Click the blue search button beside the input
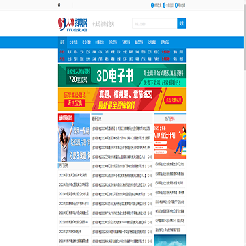246x246 pixels. click(181, 23)
